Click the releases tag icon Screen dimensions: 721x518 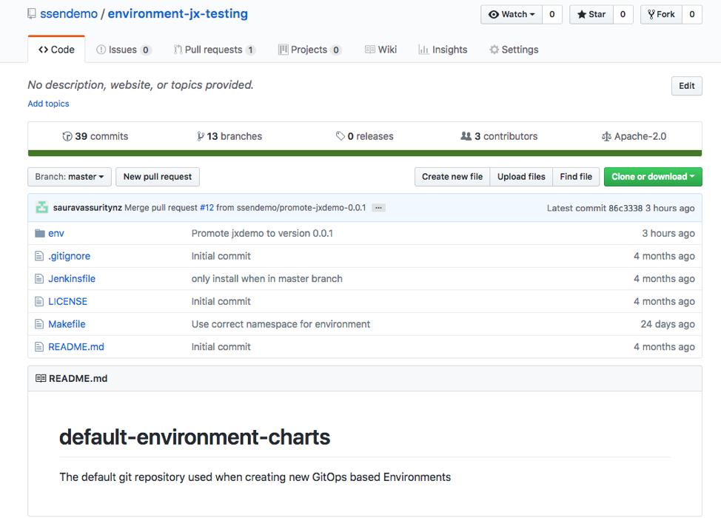click(x=341, y=136)
